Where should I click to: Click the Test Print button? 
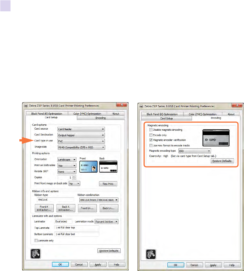[108, 184]
